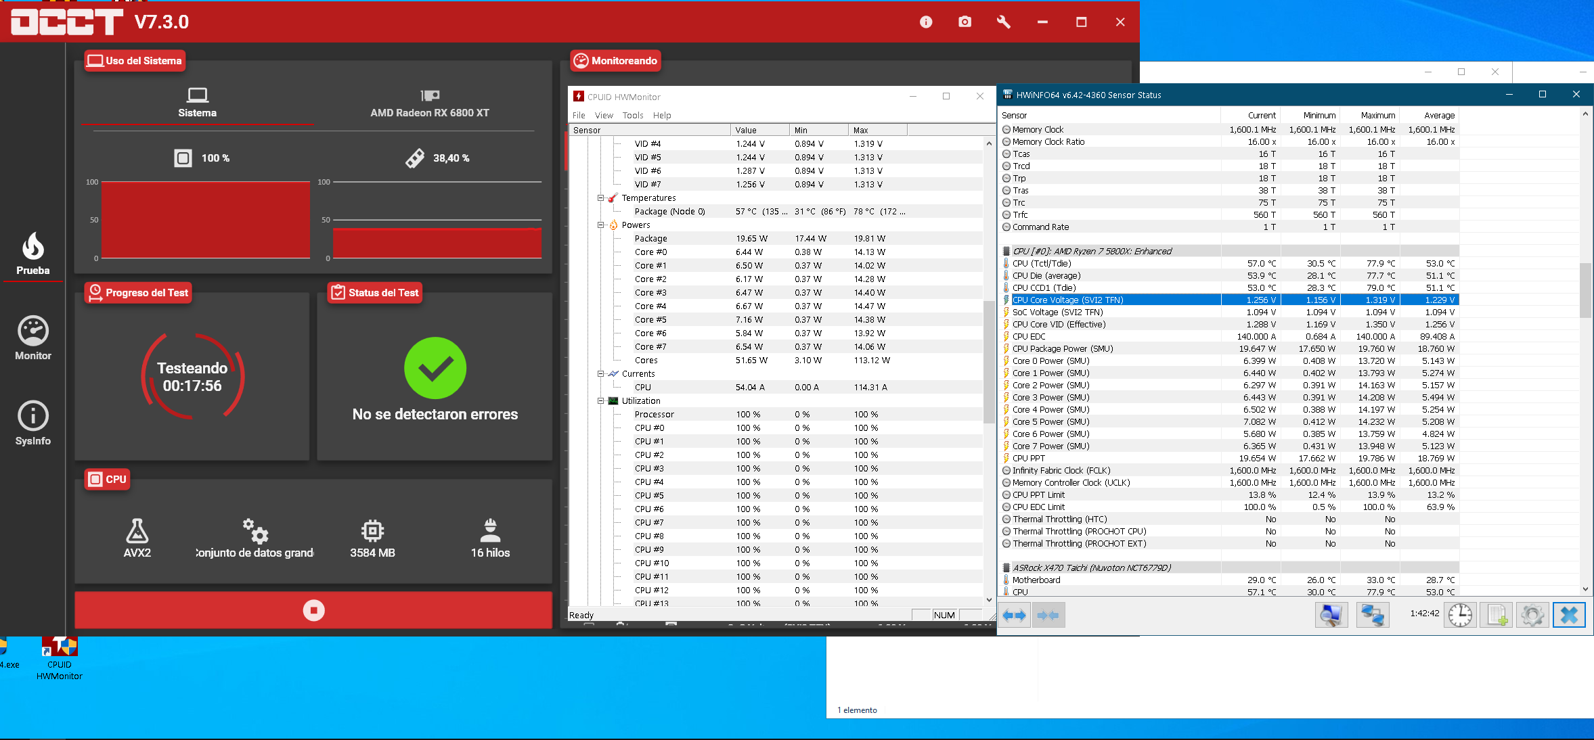Open the OCCT info icon in title bar
Screen dimensions: 1594x740
(x=926, y=22)
